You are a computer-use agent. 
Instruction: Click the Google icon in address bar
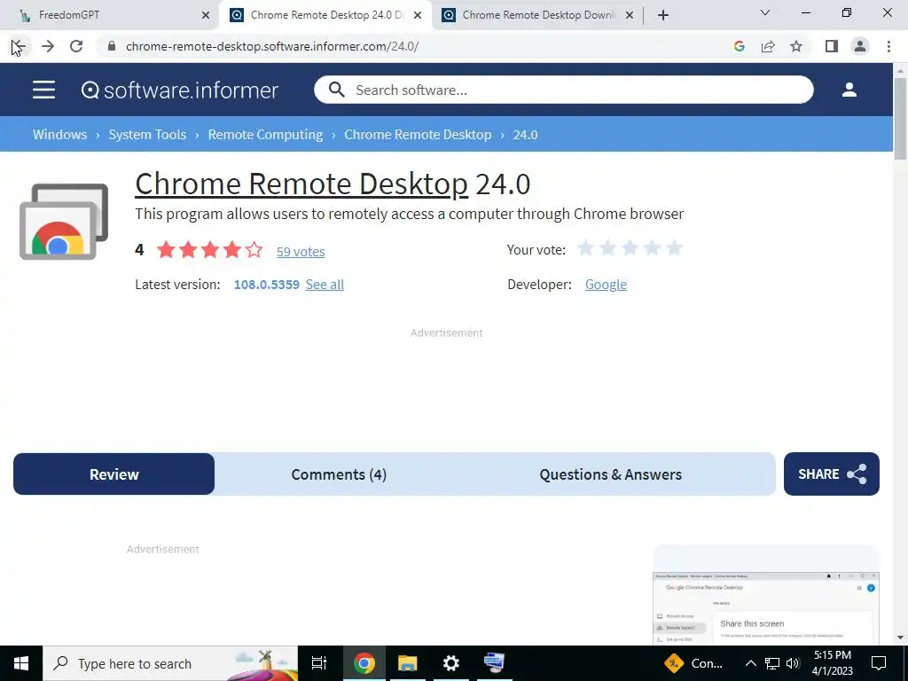[739, 46]
